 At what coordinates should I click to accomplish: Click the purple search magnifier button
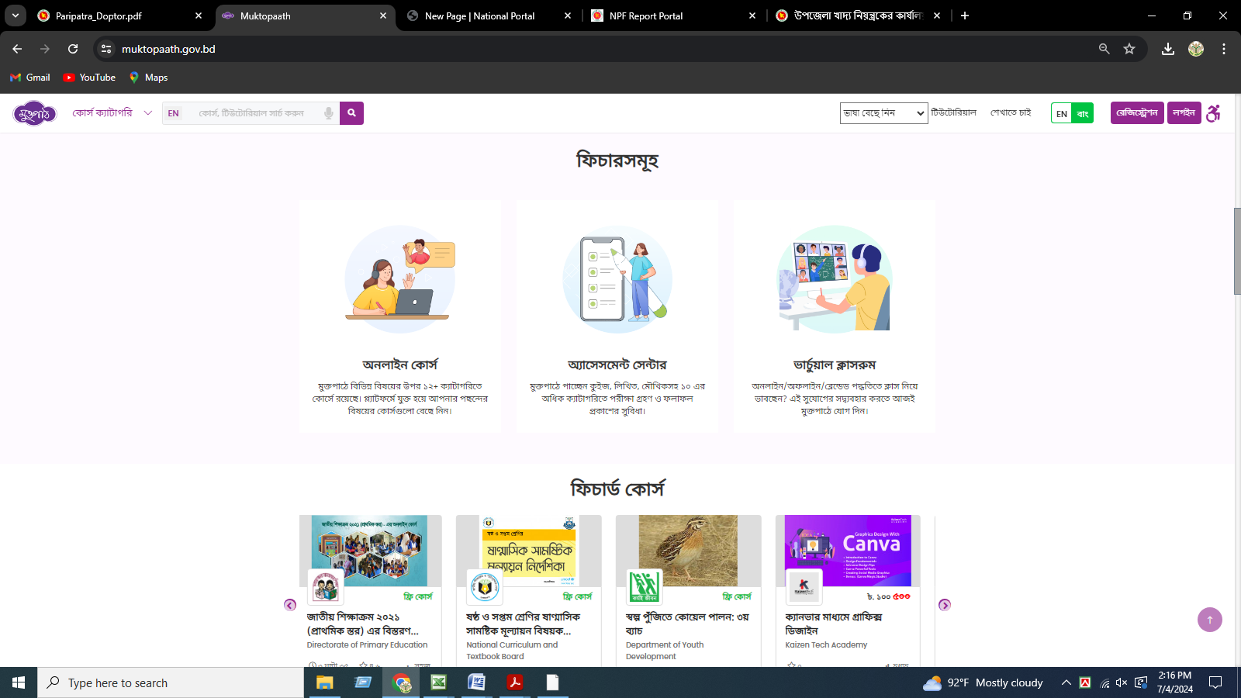tap(351, 113)
